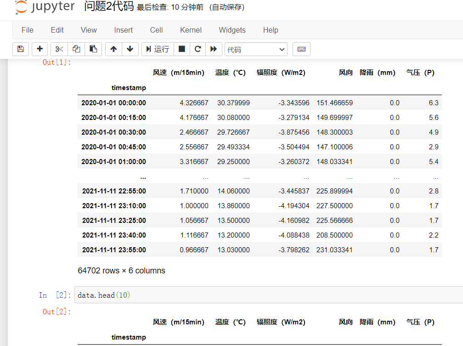This screenshot has width=463, height=346.
Task: Restart kernel and run all cells icon
Action: coord(213,49)
